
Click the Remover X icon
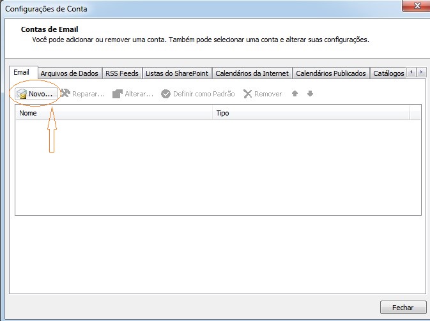click(247, 94)
